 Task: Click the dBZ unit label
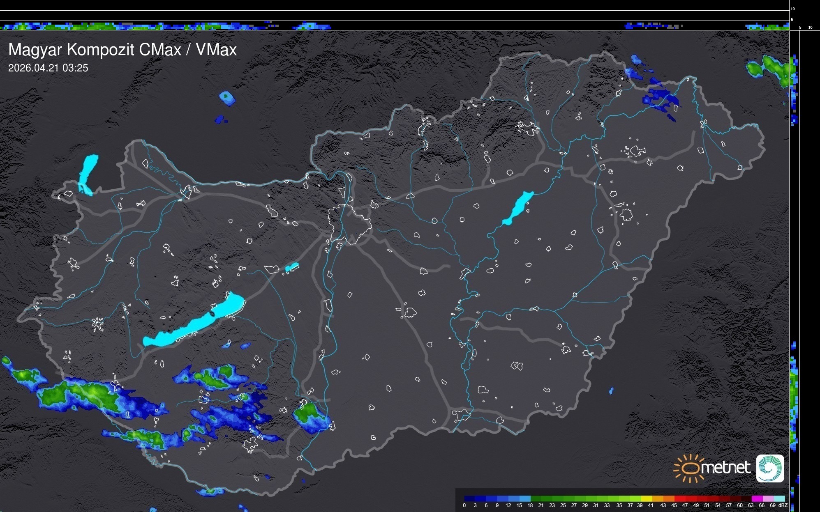783,505
